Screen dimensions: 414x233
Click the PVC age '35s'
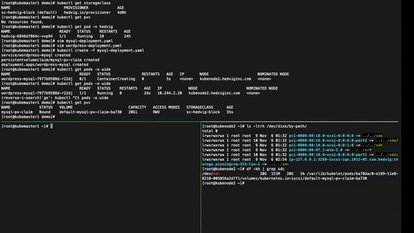click(x=230, y=112)
